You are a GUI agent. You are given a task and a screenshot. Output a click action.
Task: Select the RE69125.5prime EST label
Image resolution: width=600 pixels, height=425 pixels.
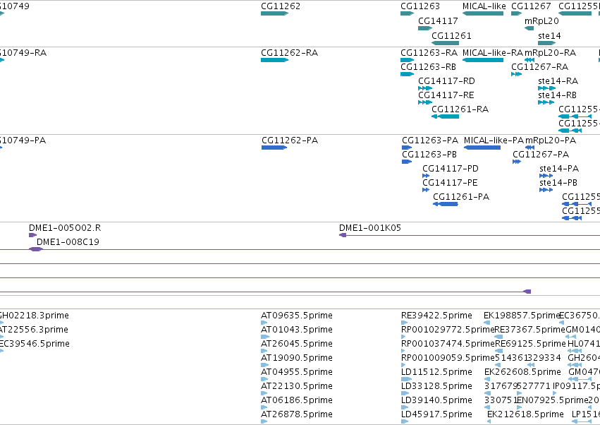point(530,344)
